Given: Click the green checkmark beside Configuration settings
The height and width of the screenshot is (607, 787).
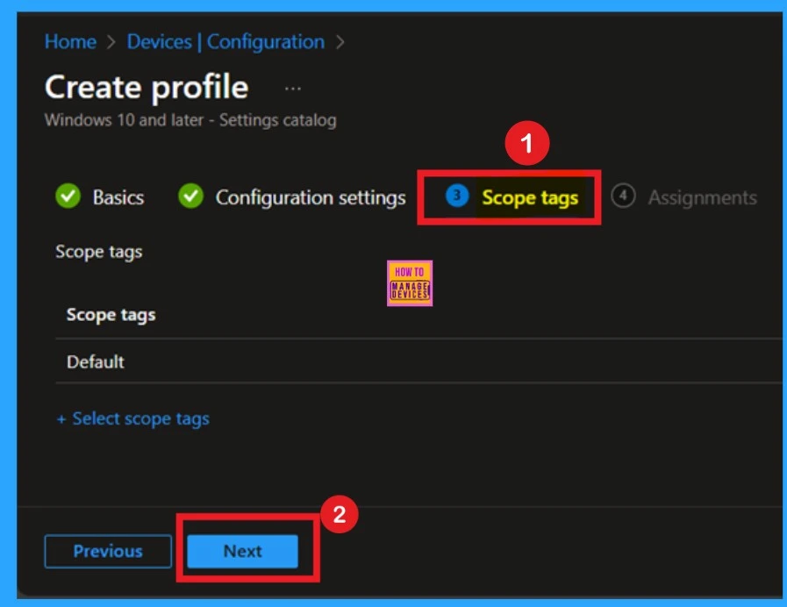Looking at the screenshot, I should pyautogui.click(x=190, y=196).
